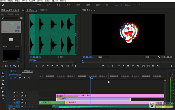
Task: Switch to Effect Controls tab
Action: click(44, 10)
